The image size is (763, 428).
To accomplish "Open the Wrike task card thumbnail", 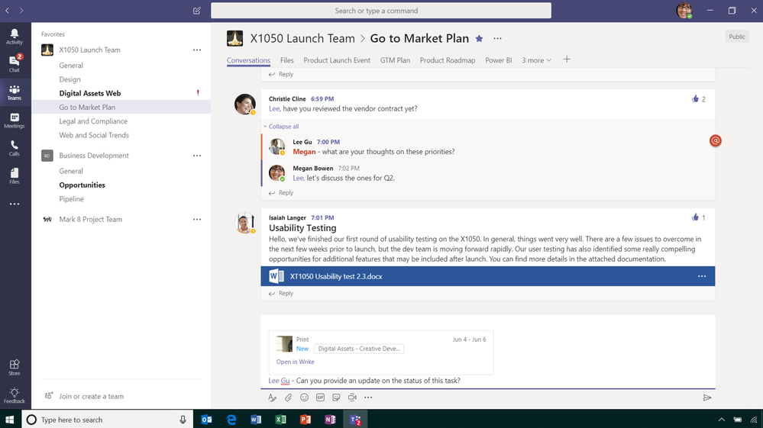I will pos(284,343).
